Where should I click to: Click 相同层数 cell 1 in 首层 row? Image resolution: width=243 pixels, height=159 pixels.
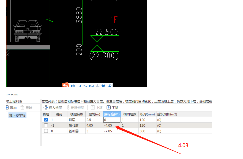tap(130, 120)
